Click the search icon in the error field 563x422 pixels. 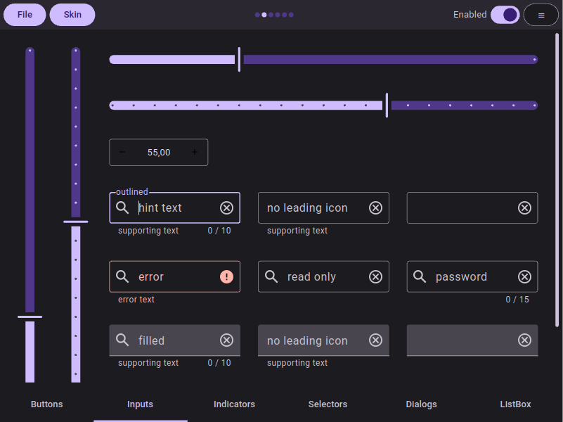coord(122,276)
